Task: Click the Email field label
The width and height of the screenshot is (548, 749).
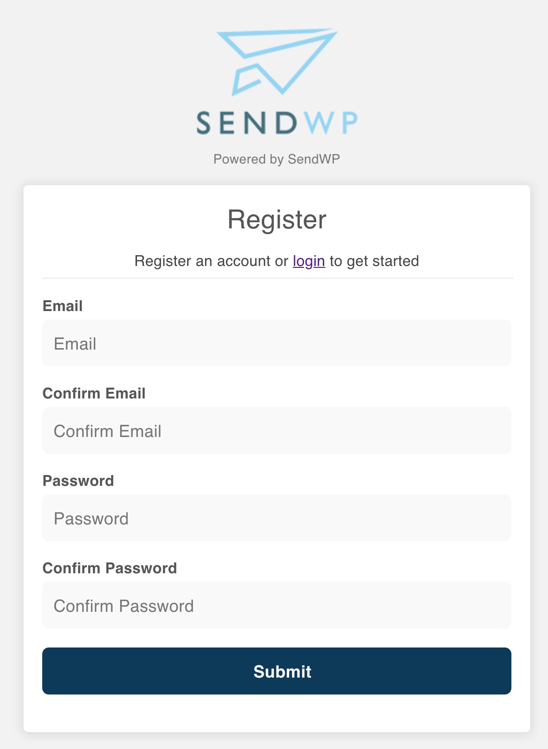Action: click(62, 305)
